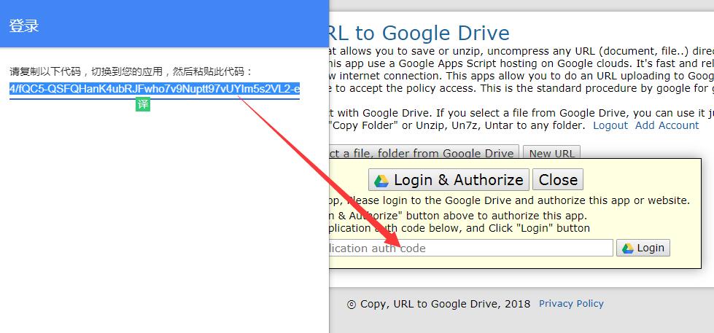The width and height of the screenshot is (714, 333).
Task: Open the Add Account link
Action: [667, 125]
